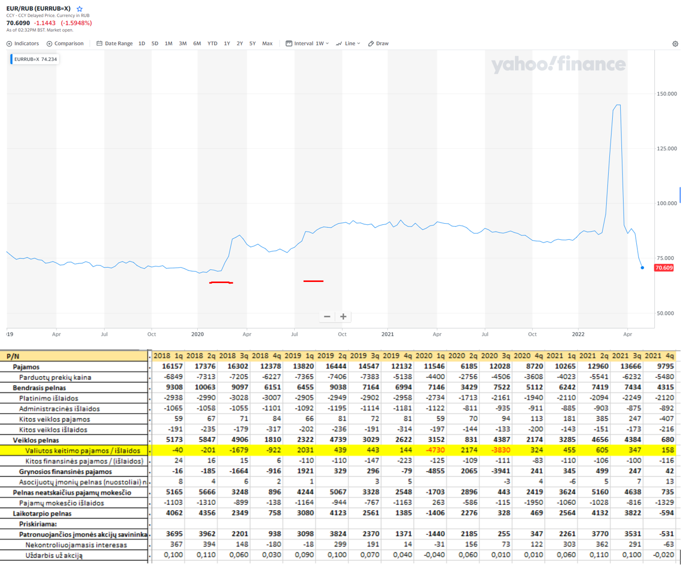Click the 125.000 y-axis label
691x576 pixels.
point(667,149)
